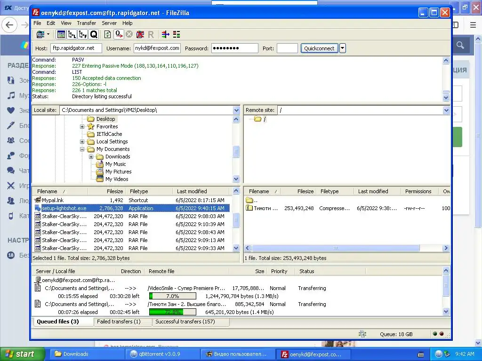Click the Host input field
The height and width of the screenshot is (361, 482).
click(x=76, y=48)
